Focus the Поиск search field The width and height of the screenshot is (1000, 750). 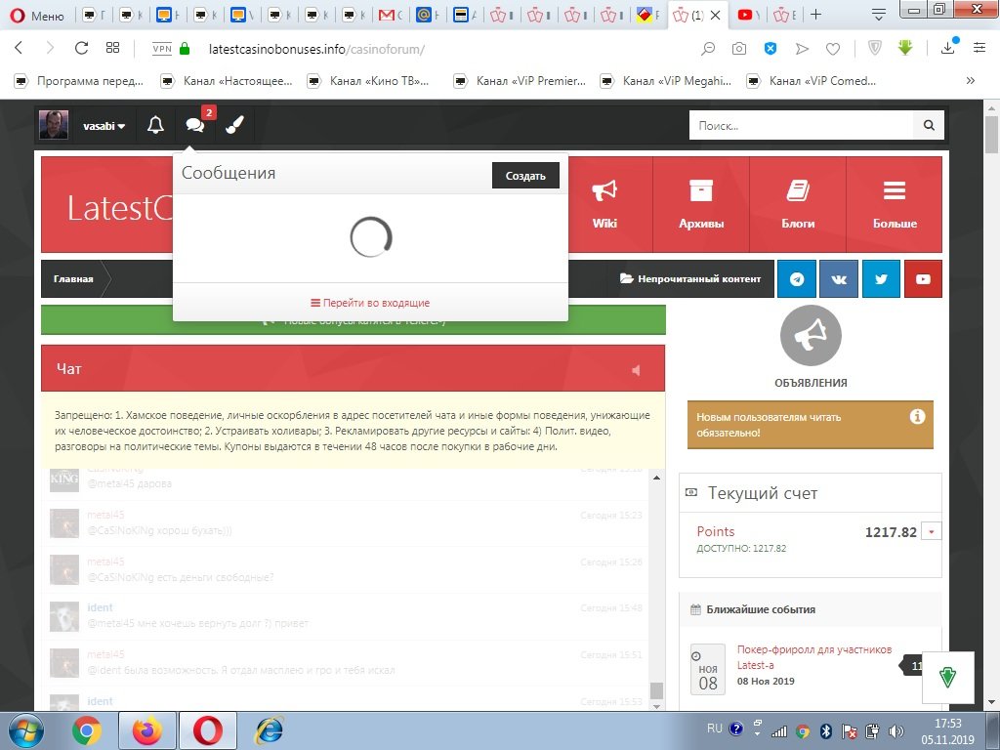(x=801, y=126)
